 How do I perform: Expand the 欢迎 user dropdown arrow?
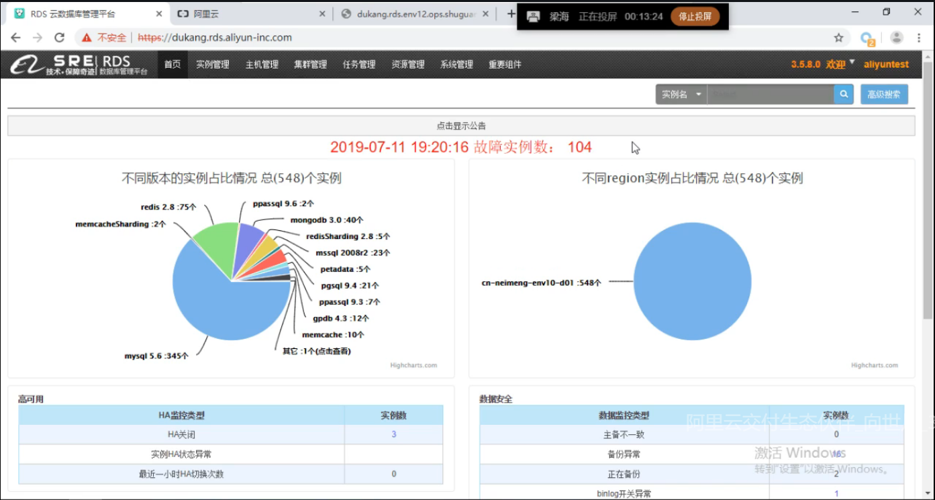click(852, 62)
